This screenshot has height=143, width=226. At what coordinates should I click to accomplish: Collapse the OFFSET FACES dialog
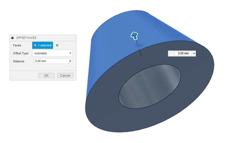coord(12,38)
